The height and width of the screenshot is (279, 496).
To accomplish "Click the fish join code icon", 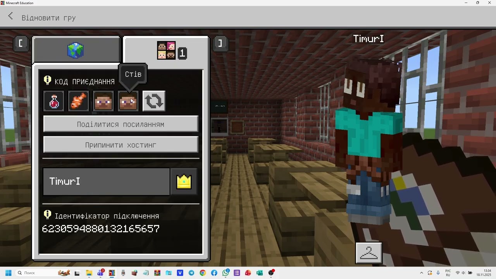I will (x=78, y=101).
